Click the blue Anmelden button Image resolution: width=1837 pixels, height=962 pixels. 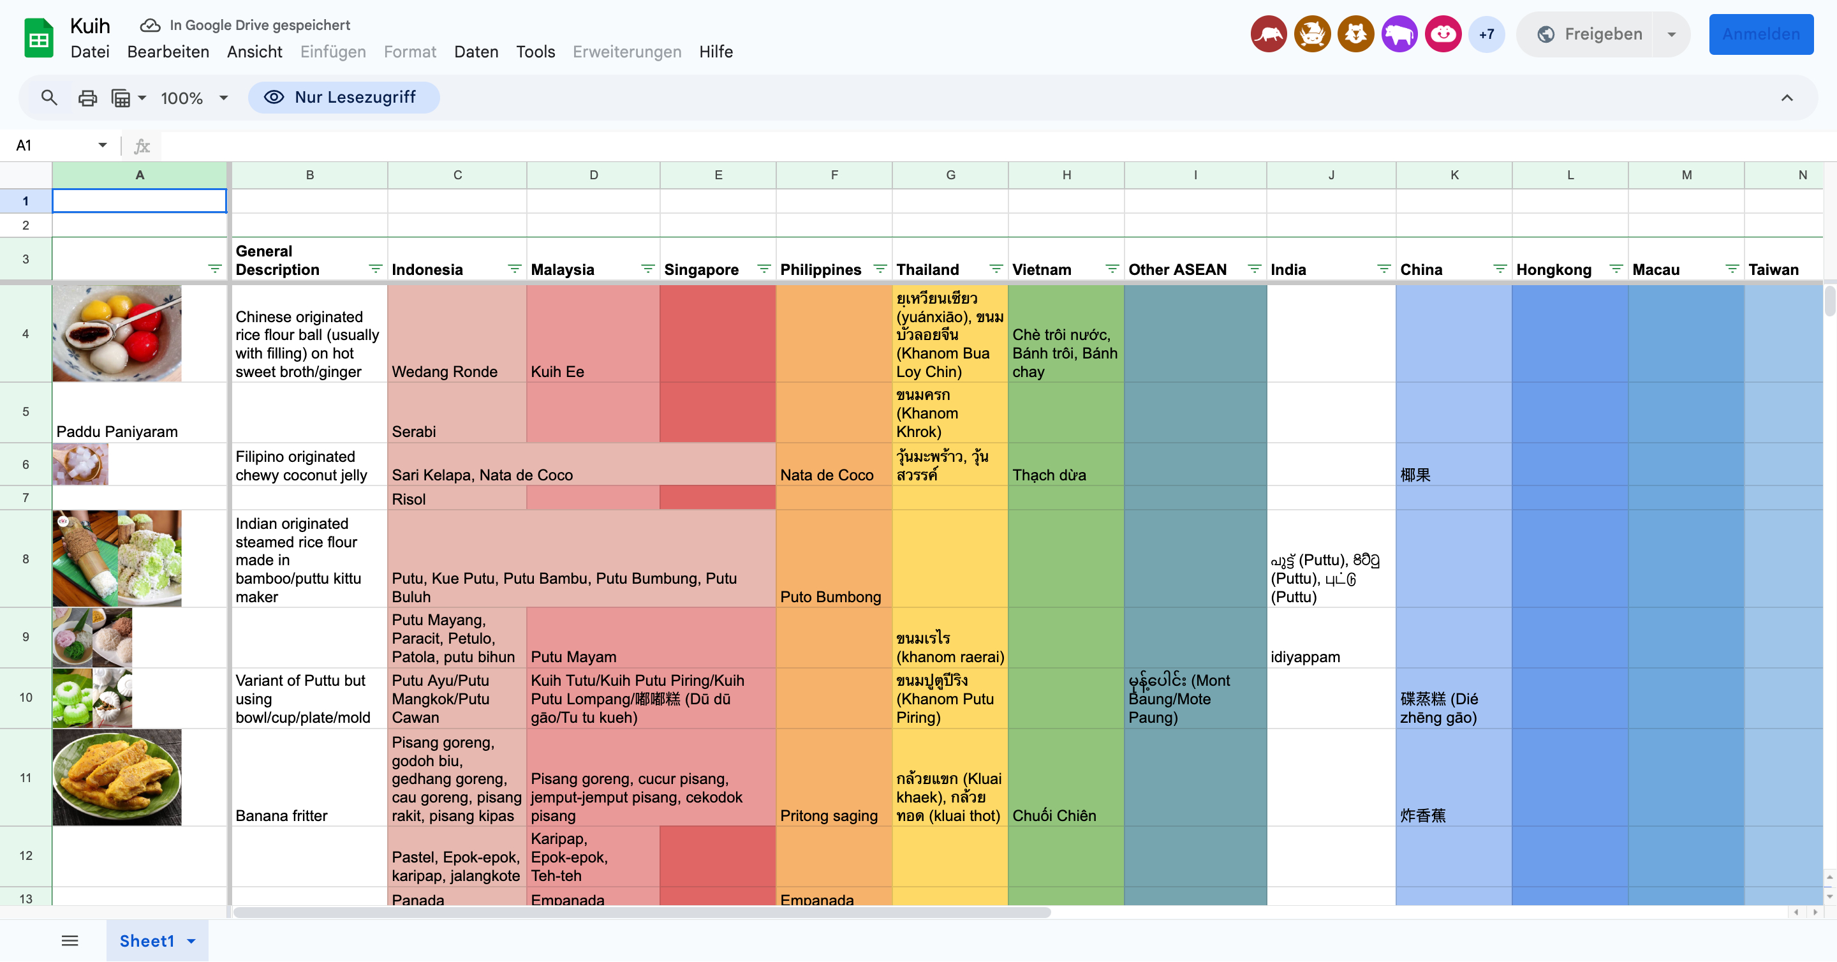(x=1760, y=34)
